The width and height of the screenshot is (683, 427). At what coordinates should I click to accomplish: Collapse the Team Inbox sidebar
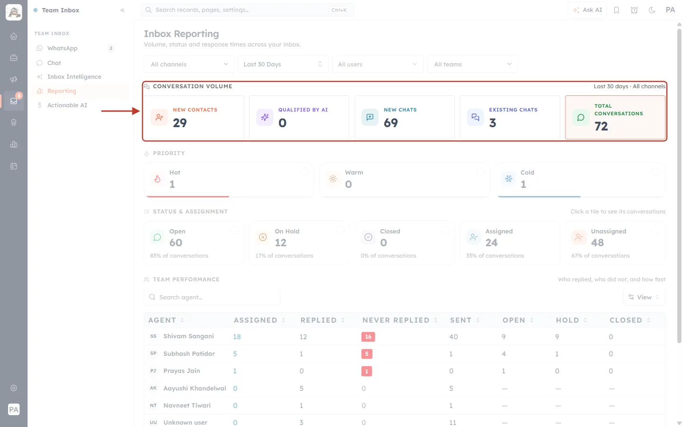[122, 10]
